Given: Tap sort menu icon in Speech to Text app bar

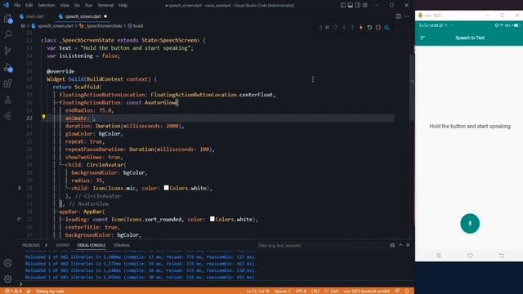Looking at the screenshot, I should point(422,38).
